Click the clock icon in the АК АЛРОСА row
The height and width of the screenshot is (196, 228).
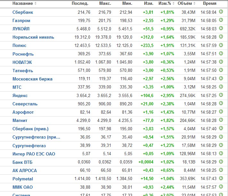[x=221, y=170]
